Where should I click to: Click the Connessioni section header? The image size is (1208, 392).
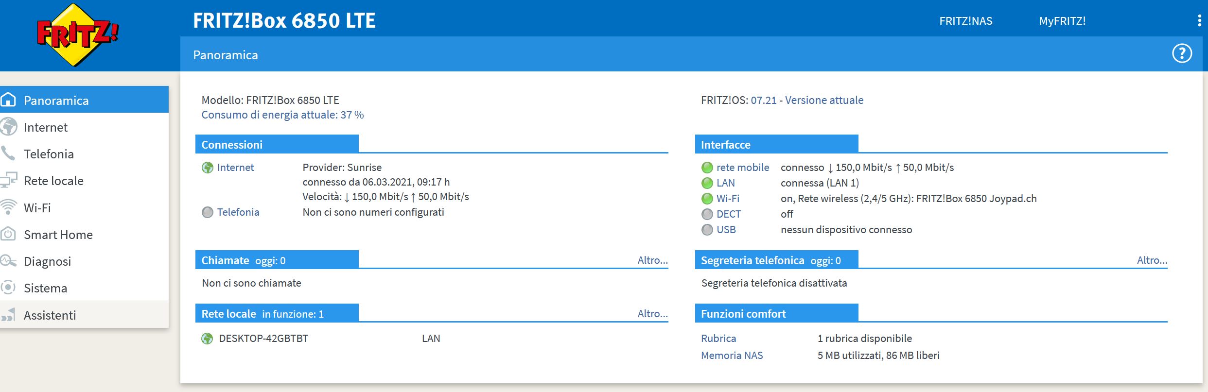coord(277,144)
